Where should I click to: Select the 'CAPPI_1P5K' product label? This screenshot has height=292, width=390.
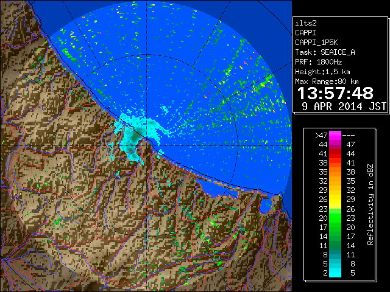coord(316,43)
